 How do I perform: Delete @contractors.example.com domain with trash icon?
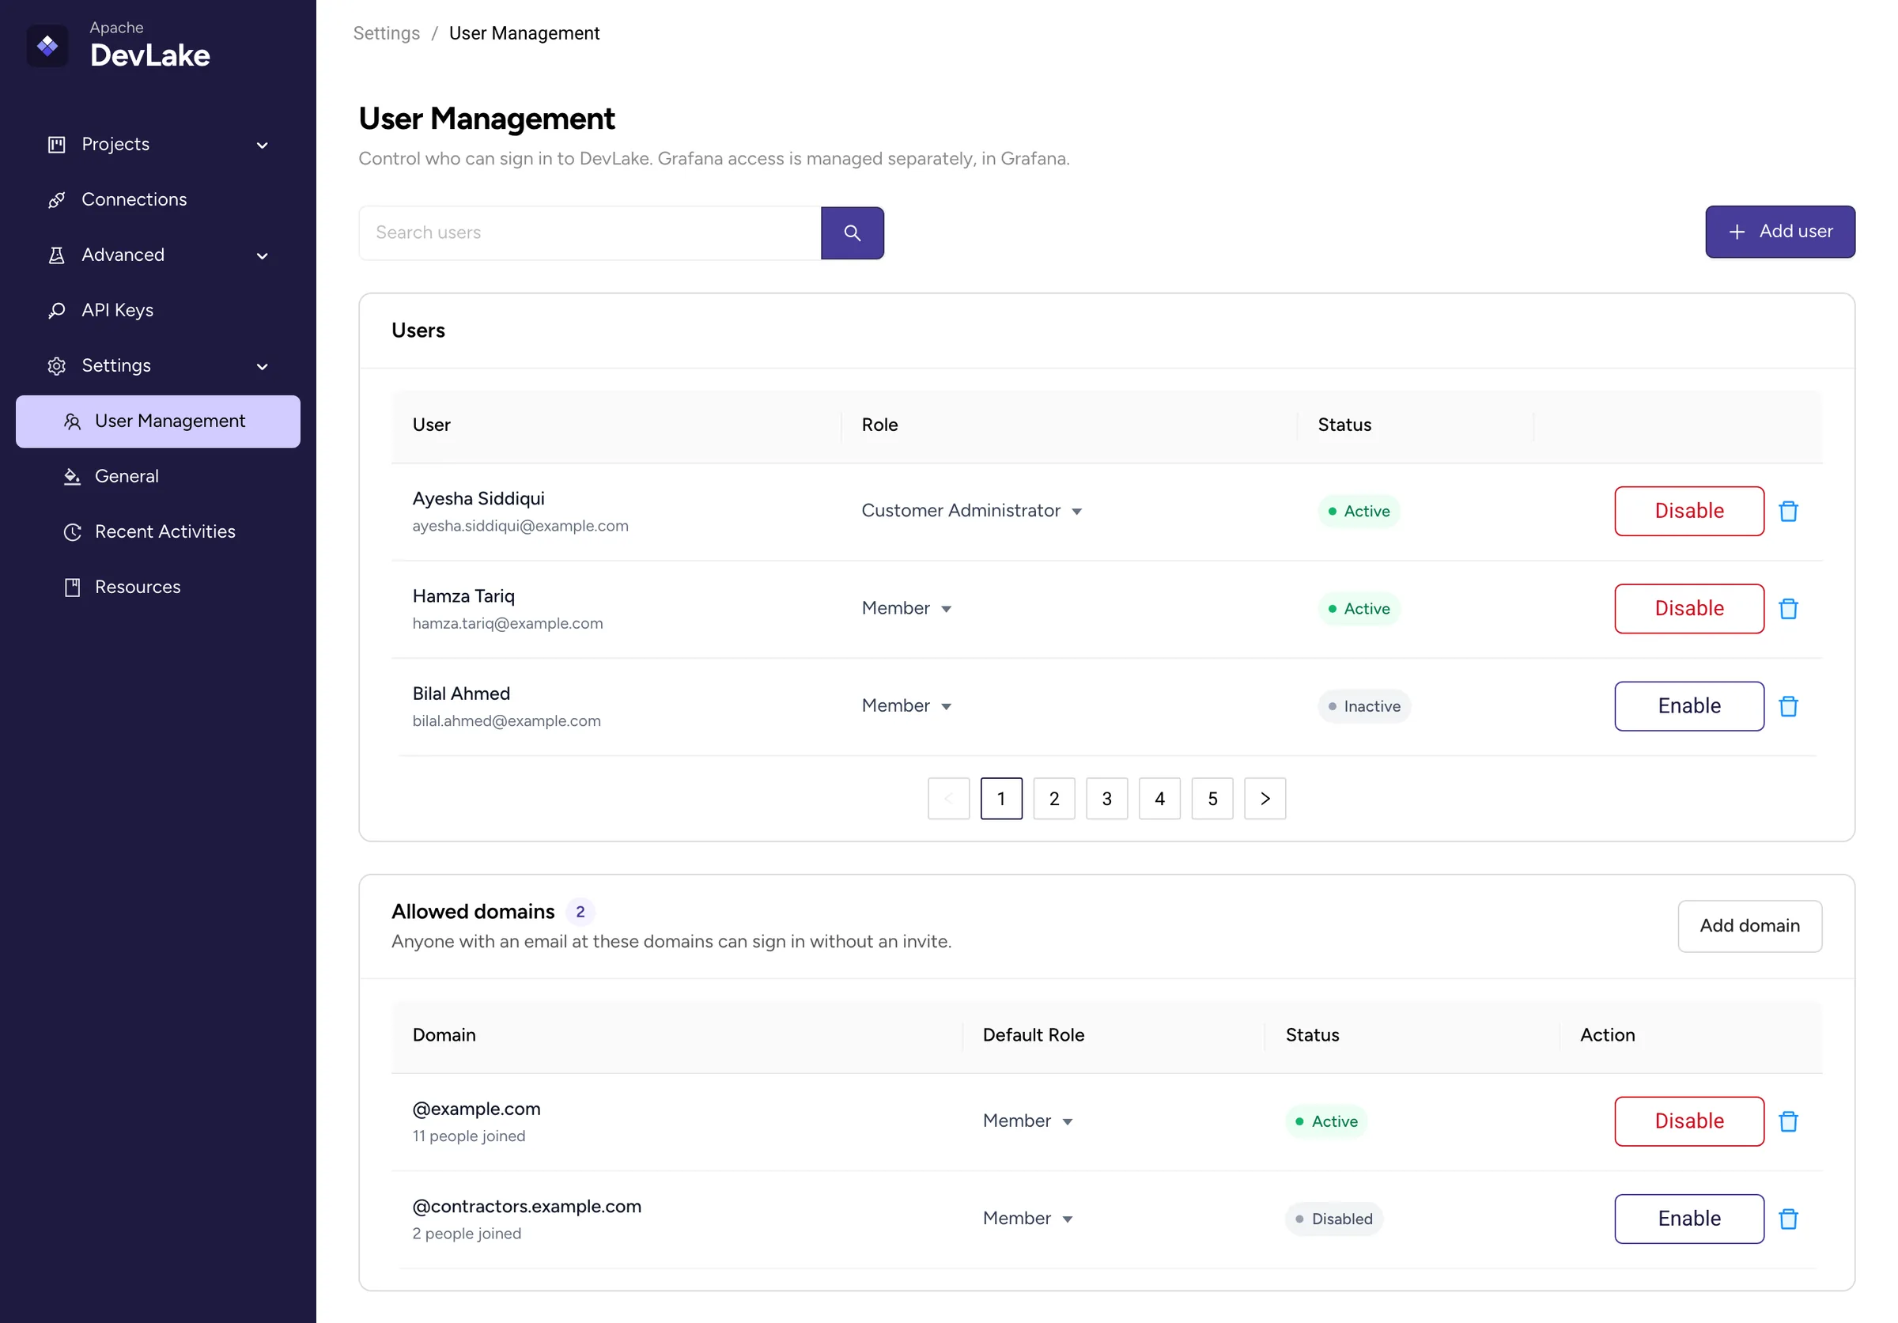pos(1788,1219)
